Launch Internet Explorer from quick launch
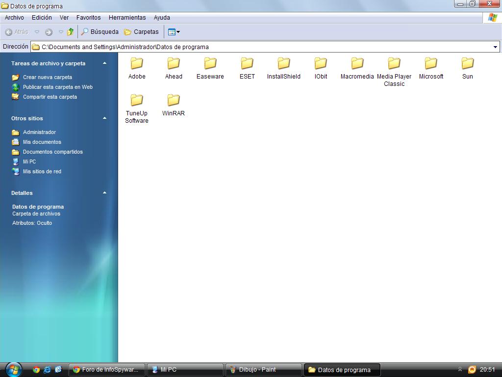 47,370
